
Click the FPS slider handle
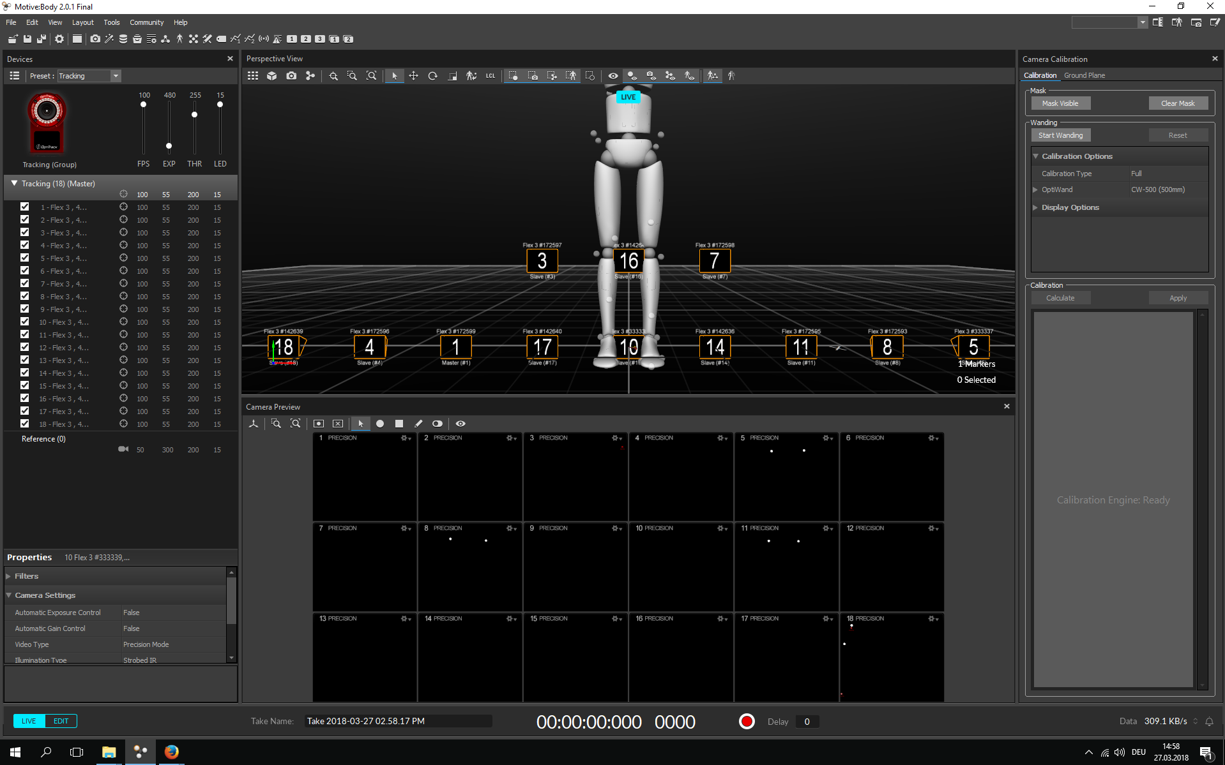coord(144,105)
